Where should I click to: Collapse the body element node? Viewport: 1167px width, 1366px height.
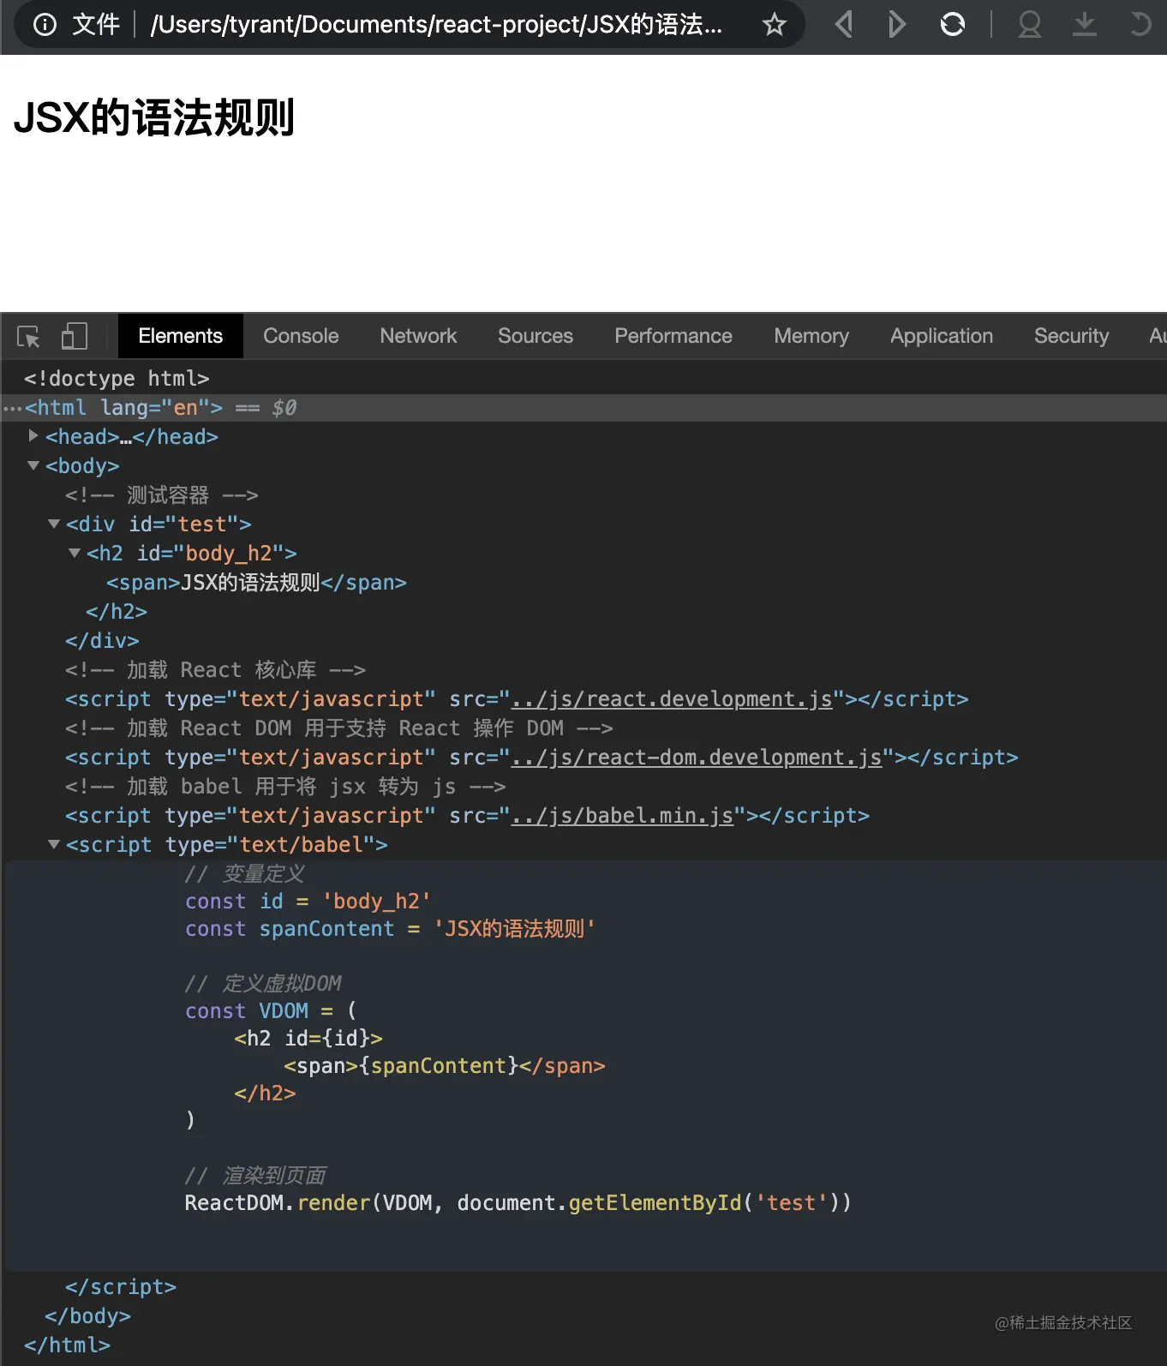click(33, 465)
